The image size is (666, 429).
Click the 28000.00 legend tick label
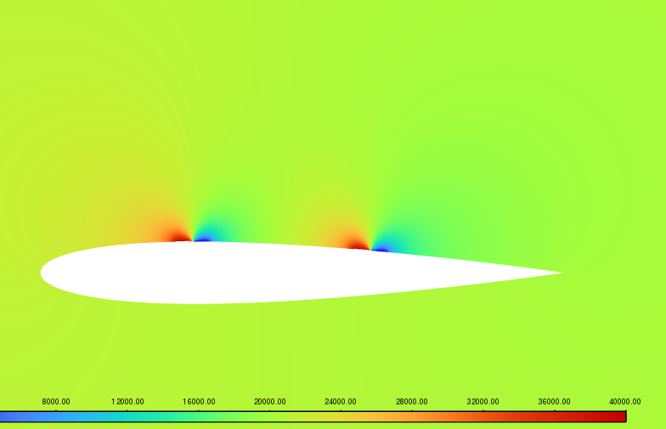coord(411,402)
